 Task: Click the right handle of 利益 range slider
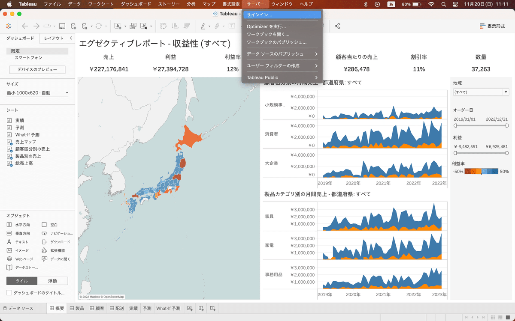[x=507, y=153]
